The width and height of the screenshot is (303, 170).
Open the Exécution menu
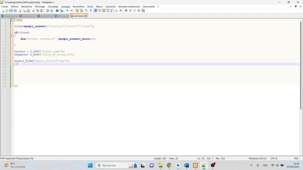110,7
